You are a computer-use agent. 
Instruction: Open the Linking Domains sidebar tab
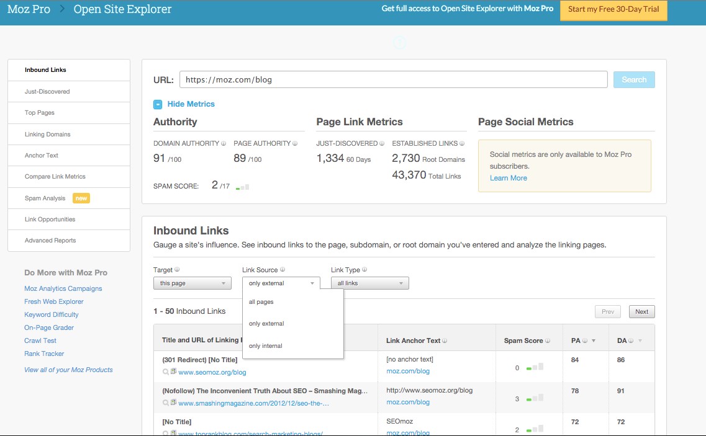[x=69, y=134]
